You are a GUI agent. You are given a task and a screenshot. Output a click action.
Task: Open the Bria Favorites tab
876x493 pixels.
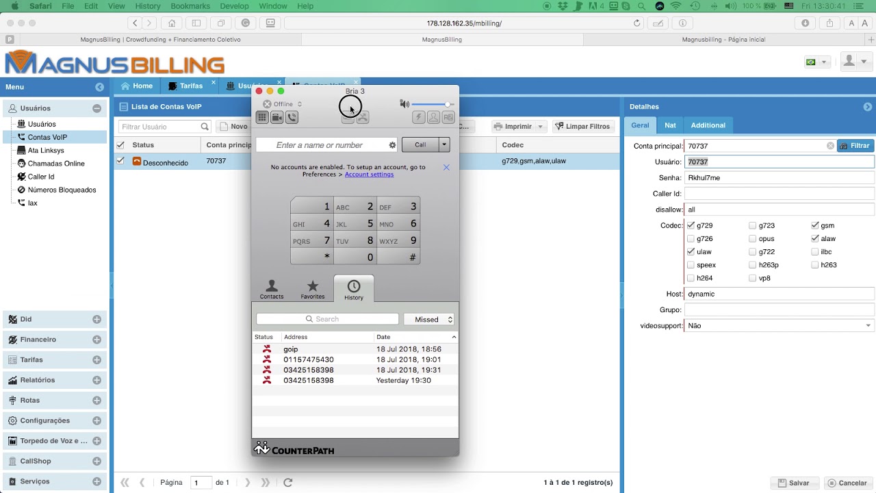click(x=313, y=290)
